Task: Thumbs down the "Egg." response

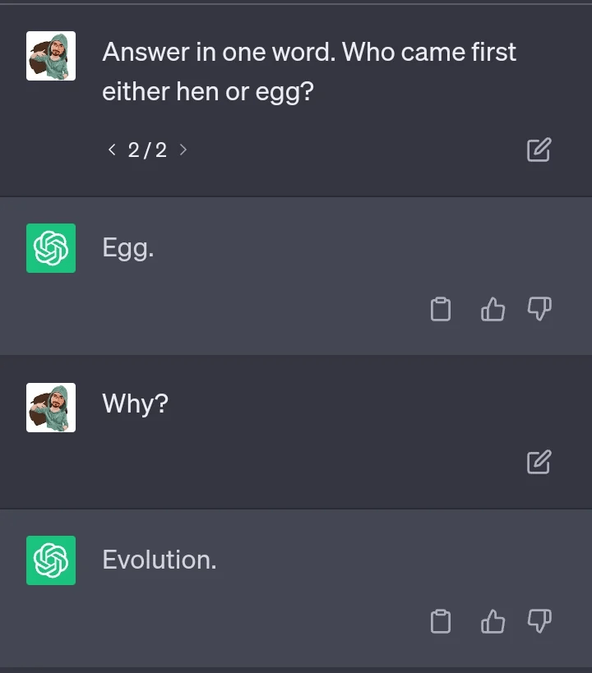Action: pyautogui.click(x=539, y=309)
